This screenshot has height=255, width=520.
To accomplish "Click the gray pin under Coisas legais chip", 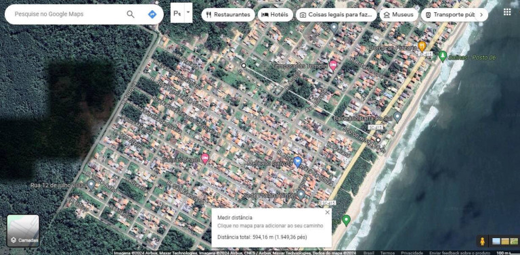I will click(x=334, y=28).
